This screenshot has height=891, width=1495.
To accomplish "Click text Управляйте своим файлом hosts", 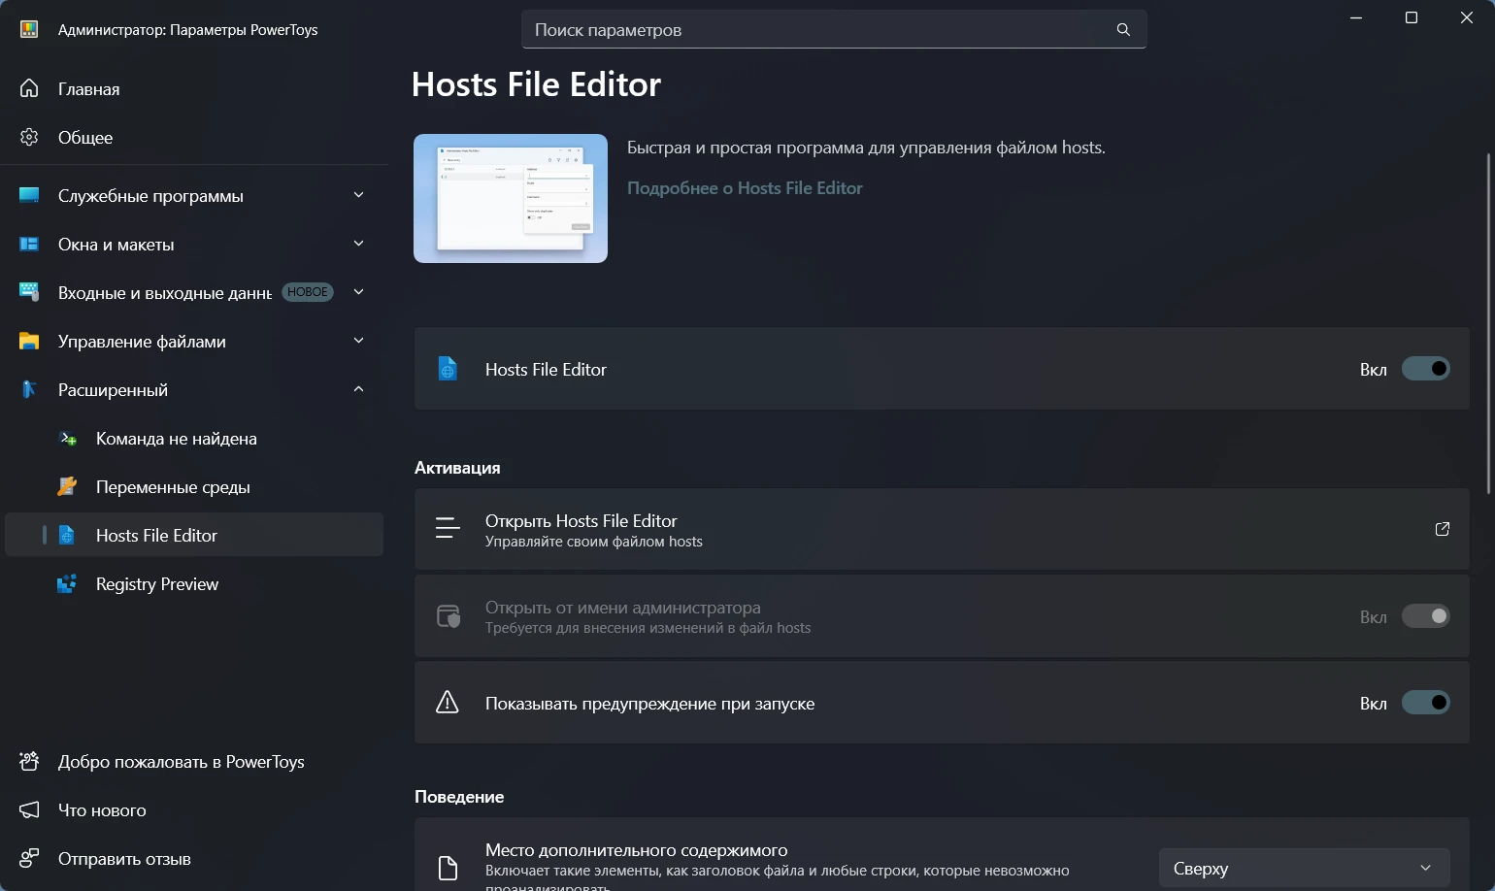I will [x=594, y=542].
